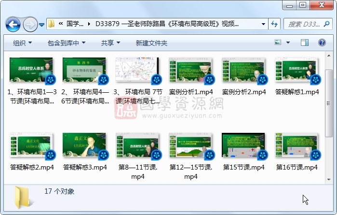Click the 答疑解惑2.mp4 file name
The width and height of the screenshot is (337, 215).
(32, 167)
